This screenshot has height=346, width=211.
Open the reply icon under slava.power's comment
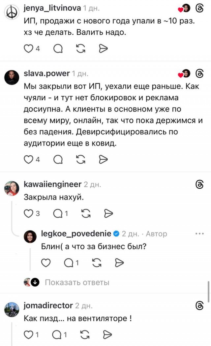point(59,159)
